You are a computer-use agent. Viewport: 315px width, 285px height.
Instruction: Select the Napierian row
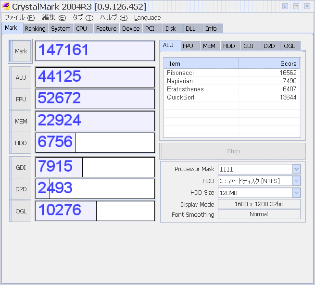232,81
